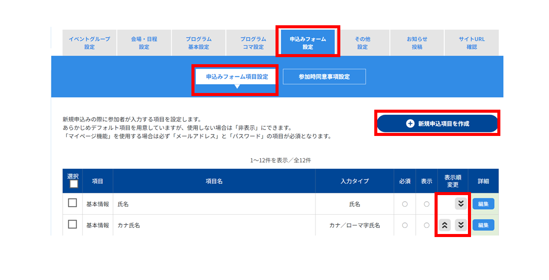
Task: Click the 入力タイプ column header
Action: 355,181
